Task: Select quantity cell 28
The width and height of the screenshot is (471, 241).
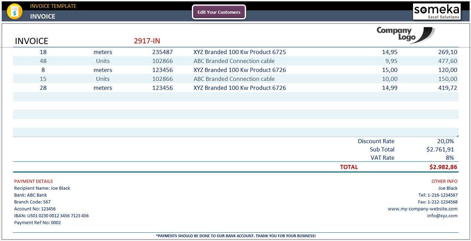Action: tap(43, 88)
